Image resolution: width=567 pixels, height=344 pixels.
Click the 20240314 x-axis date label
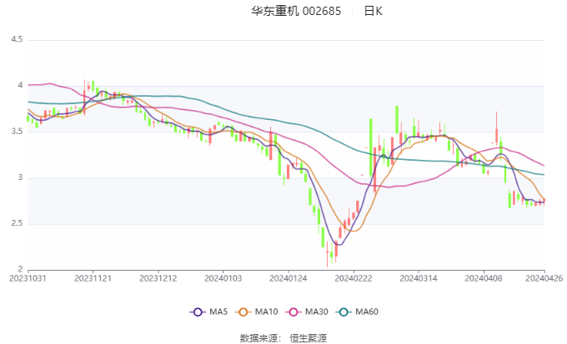tap(419, 278)
